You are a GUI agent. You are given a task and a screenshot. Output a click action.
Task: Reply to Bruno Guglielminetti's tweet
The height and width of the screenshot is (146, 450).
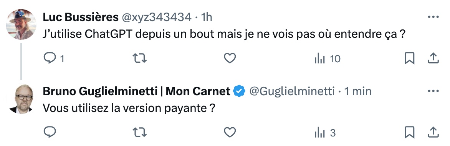[50, 133]
